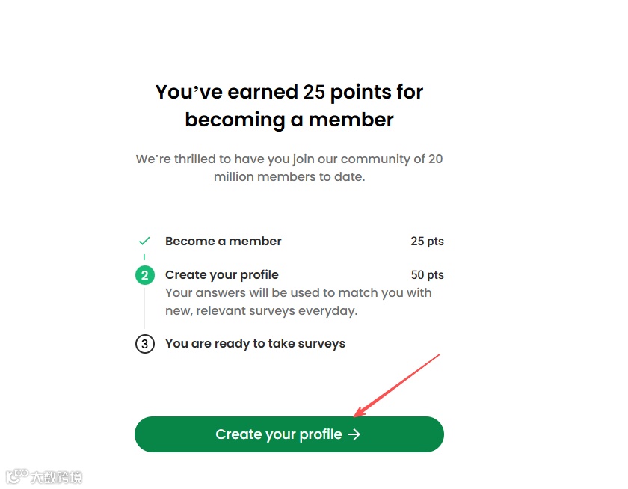This screenshot has height=489, width=628.
Task: Click the "million members to date." subtitle line
Action: pyautogui.click(x=289, y=178)
